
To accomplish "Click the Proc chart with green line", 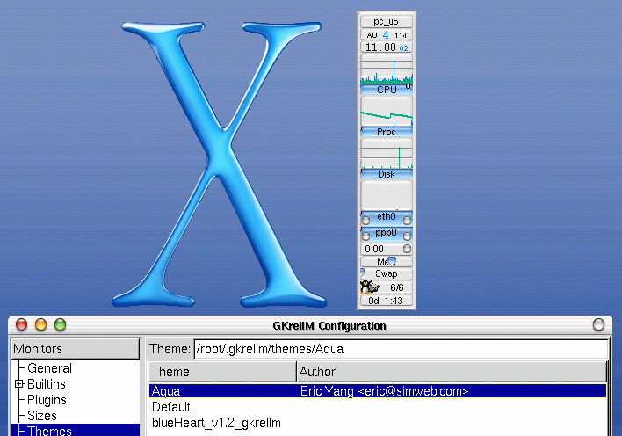I will pyautogui.click(x=386, y=111).
